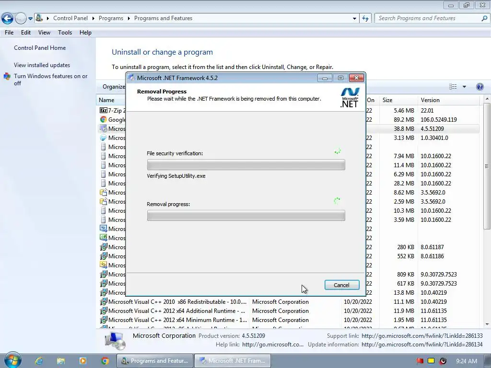Select the Visual C++ 2012 x64 Minimum Runtime icon

104,320
